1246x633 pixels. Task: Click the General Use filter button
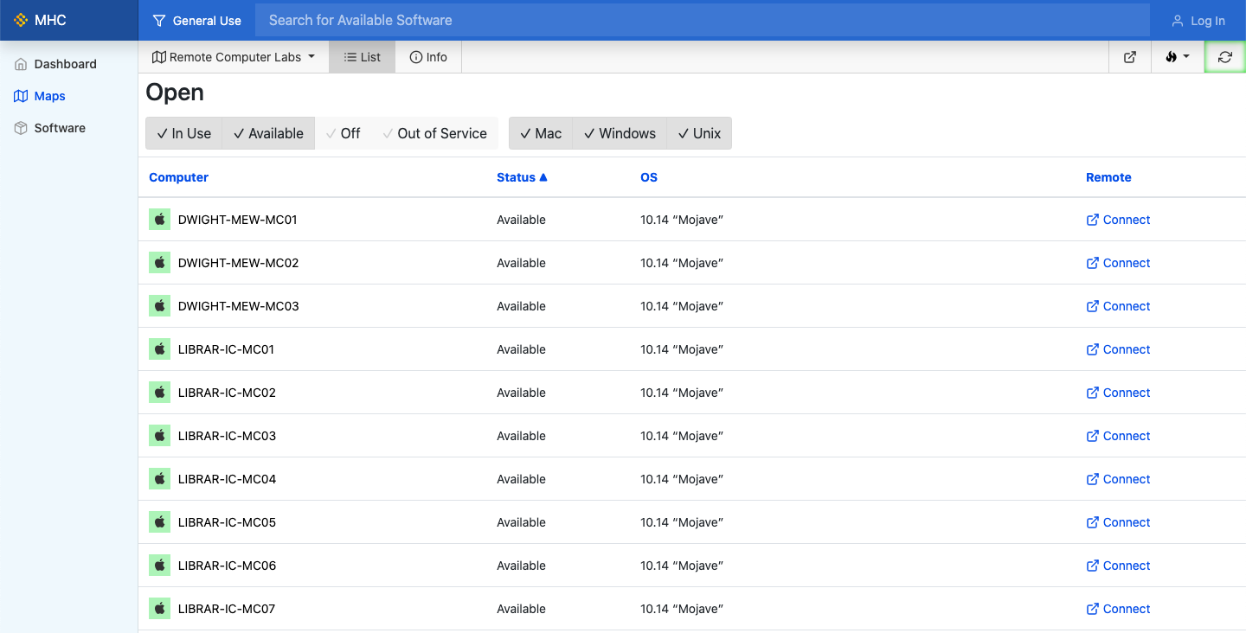(x=197, y=21)
